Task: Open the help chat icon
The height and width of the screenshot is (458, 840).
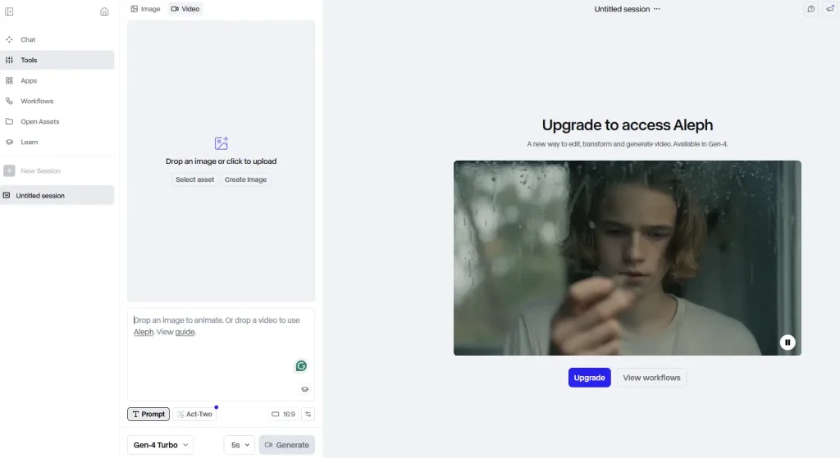Action: [811, 9]
